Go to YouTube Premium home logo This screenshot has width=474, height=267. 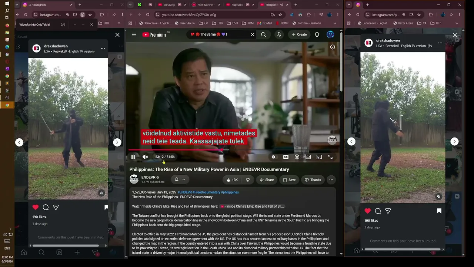154,34
